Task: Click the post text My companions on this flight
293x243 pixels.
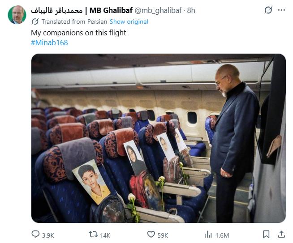Action: tap(78, 33)
